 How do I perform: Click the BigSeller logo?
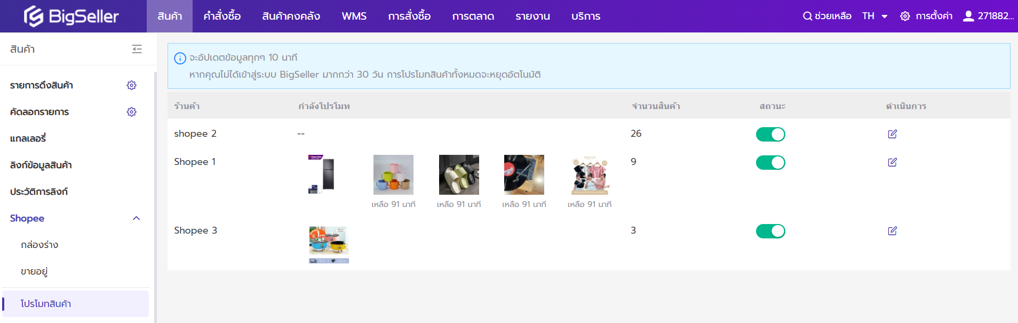(x=71, y=16)
